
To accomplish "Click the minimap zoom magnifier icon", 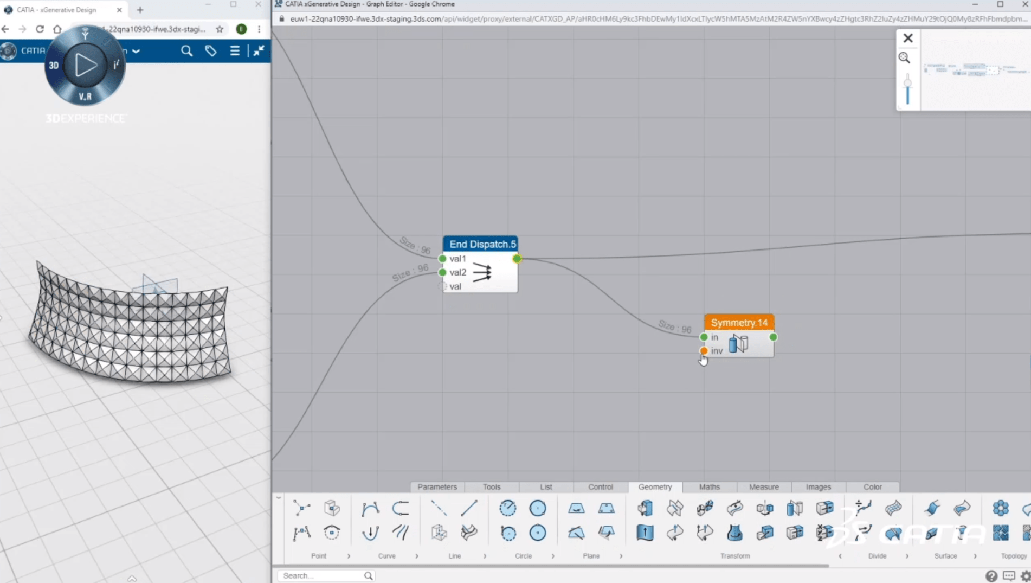I will [x=904, y=58].
